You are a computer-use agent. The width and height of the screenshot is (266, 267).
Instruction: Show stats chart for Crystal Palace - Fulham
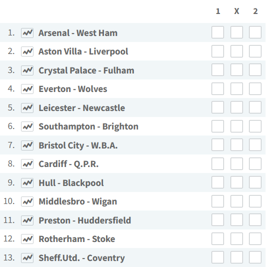(x=27, y=70)
